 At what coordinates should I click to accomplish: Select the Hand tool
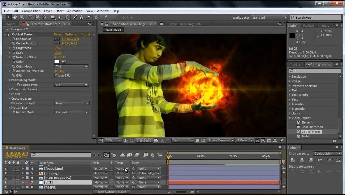(15, 18)
